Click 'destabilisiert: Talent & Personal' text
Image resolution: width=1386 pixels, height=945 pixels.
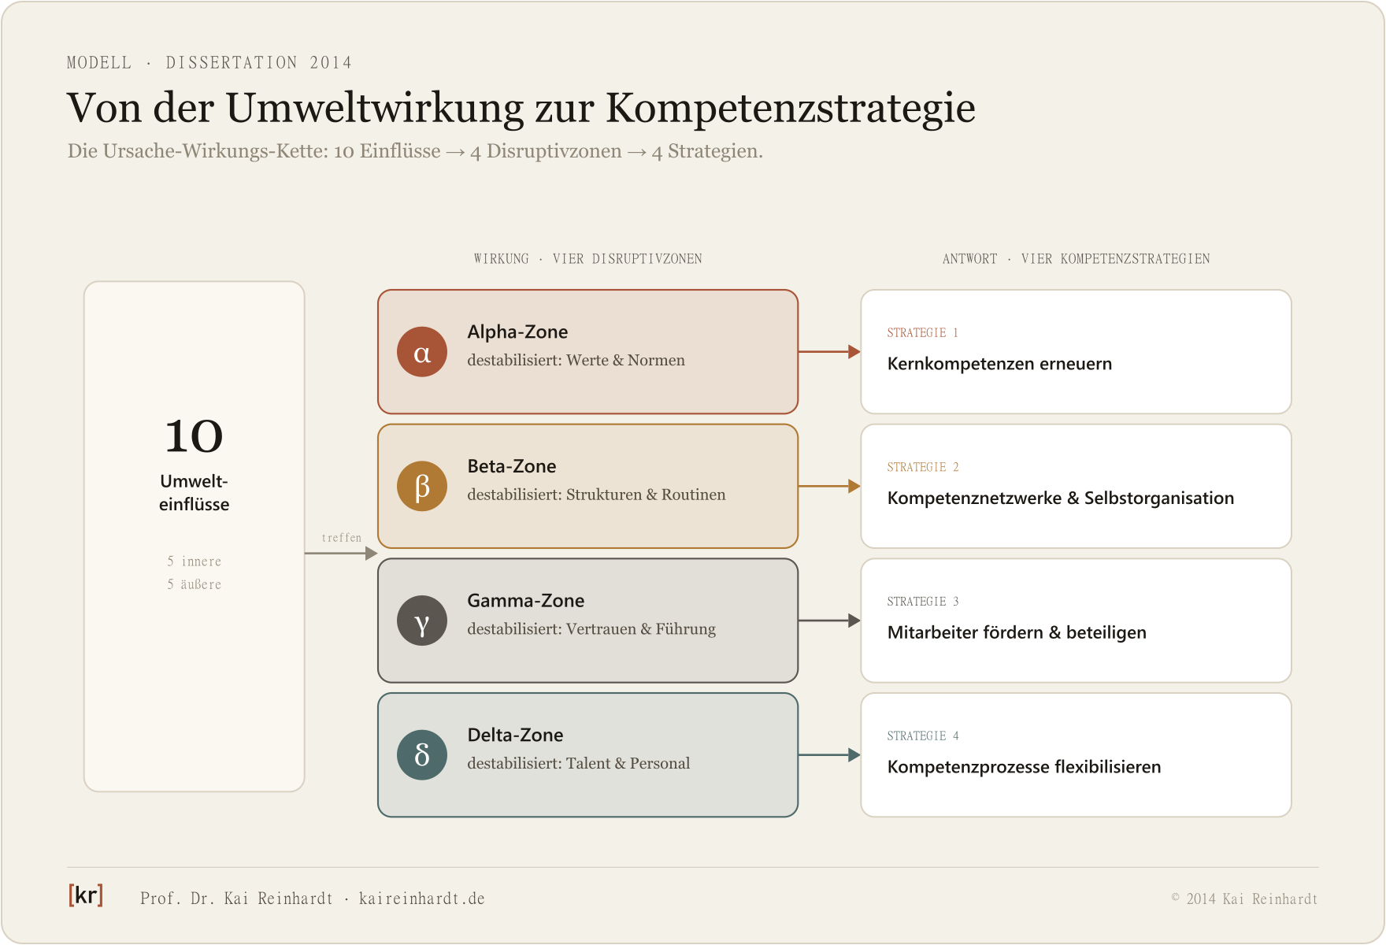tap(578, 763)
